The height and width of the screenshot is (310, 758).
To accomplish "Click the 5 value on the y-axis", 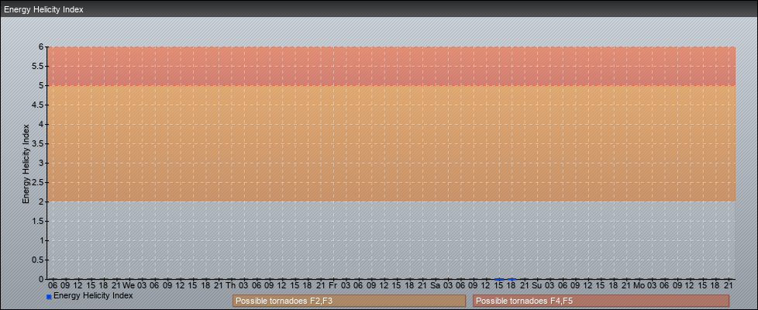I will 40,85.
